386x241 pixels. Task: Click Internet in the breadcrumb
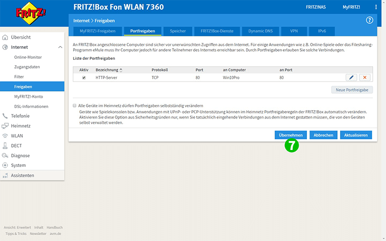[82, 21]
